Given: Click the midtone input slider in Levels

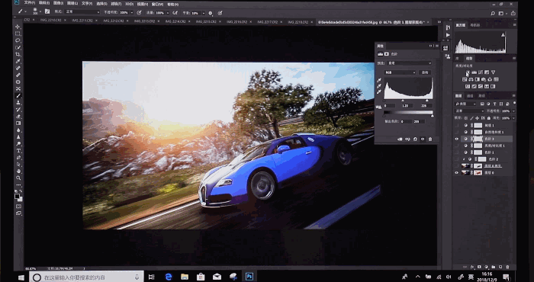Looking at the screenshot, I should [403, 101].
